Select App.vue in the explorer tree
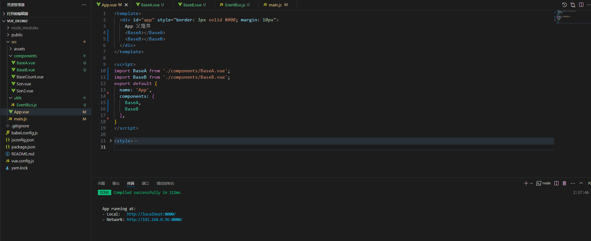Viewport: 591px width, 241px height. click(46, 112)
